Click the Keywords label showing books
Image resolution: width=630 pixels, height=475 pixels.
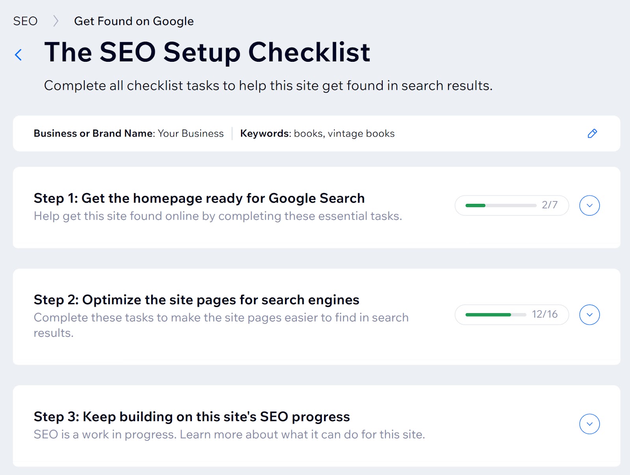[264, 133]
